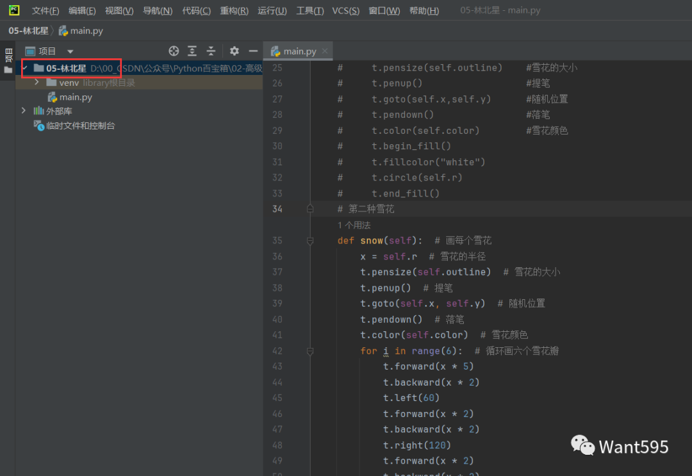This screenshot has height=476, width=692.
Task: Hide the project panel with minus icon
Action: click(253, 51)
